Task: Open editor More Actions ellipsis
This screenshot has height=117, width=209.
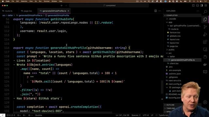Action: [160, 11]
